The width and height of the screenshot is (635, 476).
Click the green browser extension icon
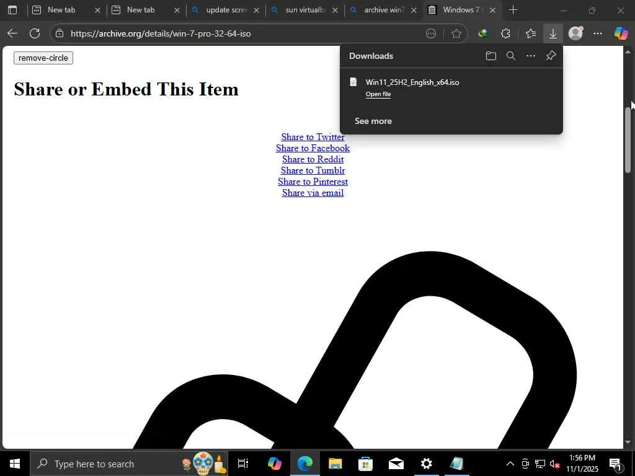482,33
